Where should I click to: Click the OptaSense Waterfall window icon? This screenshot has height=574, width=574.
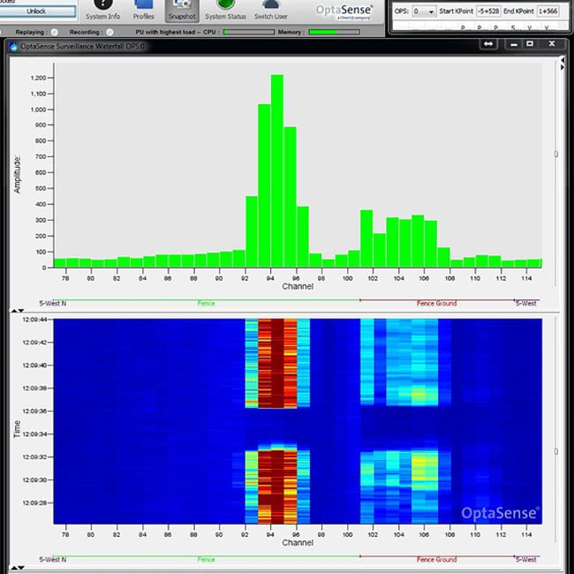(13, 47)
